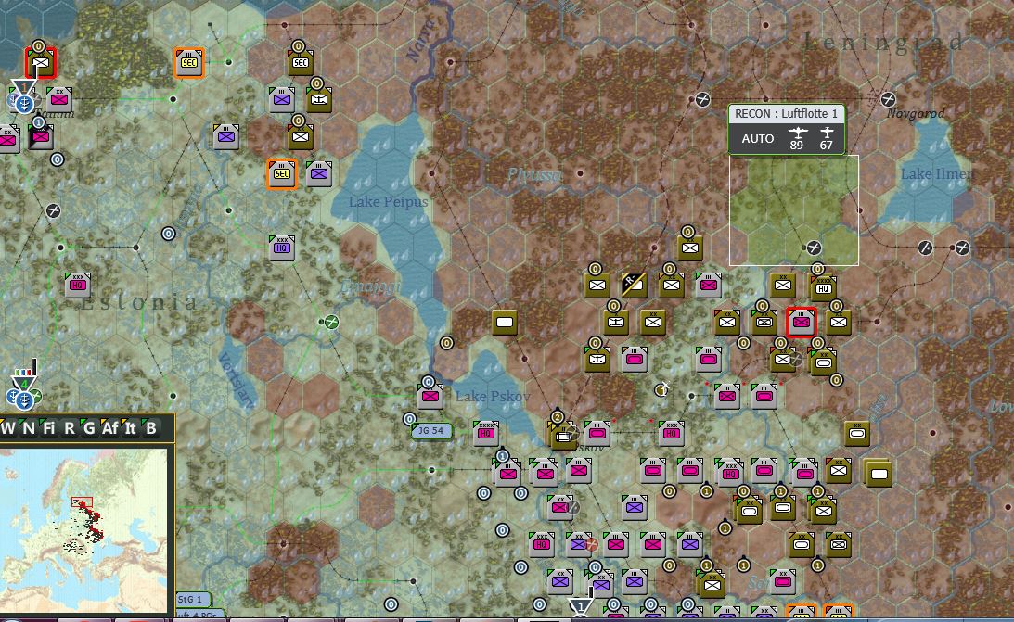Toggle the G theatre box button
This screenshot has width=1014, height=622.
(x=88, y=428)
